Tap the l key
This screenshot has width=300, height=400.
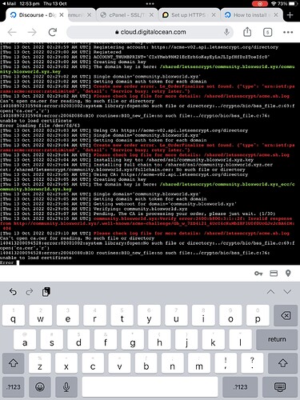(x=241, y=339)
